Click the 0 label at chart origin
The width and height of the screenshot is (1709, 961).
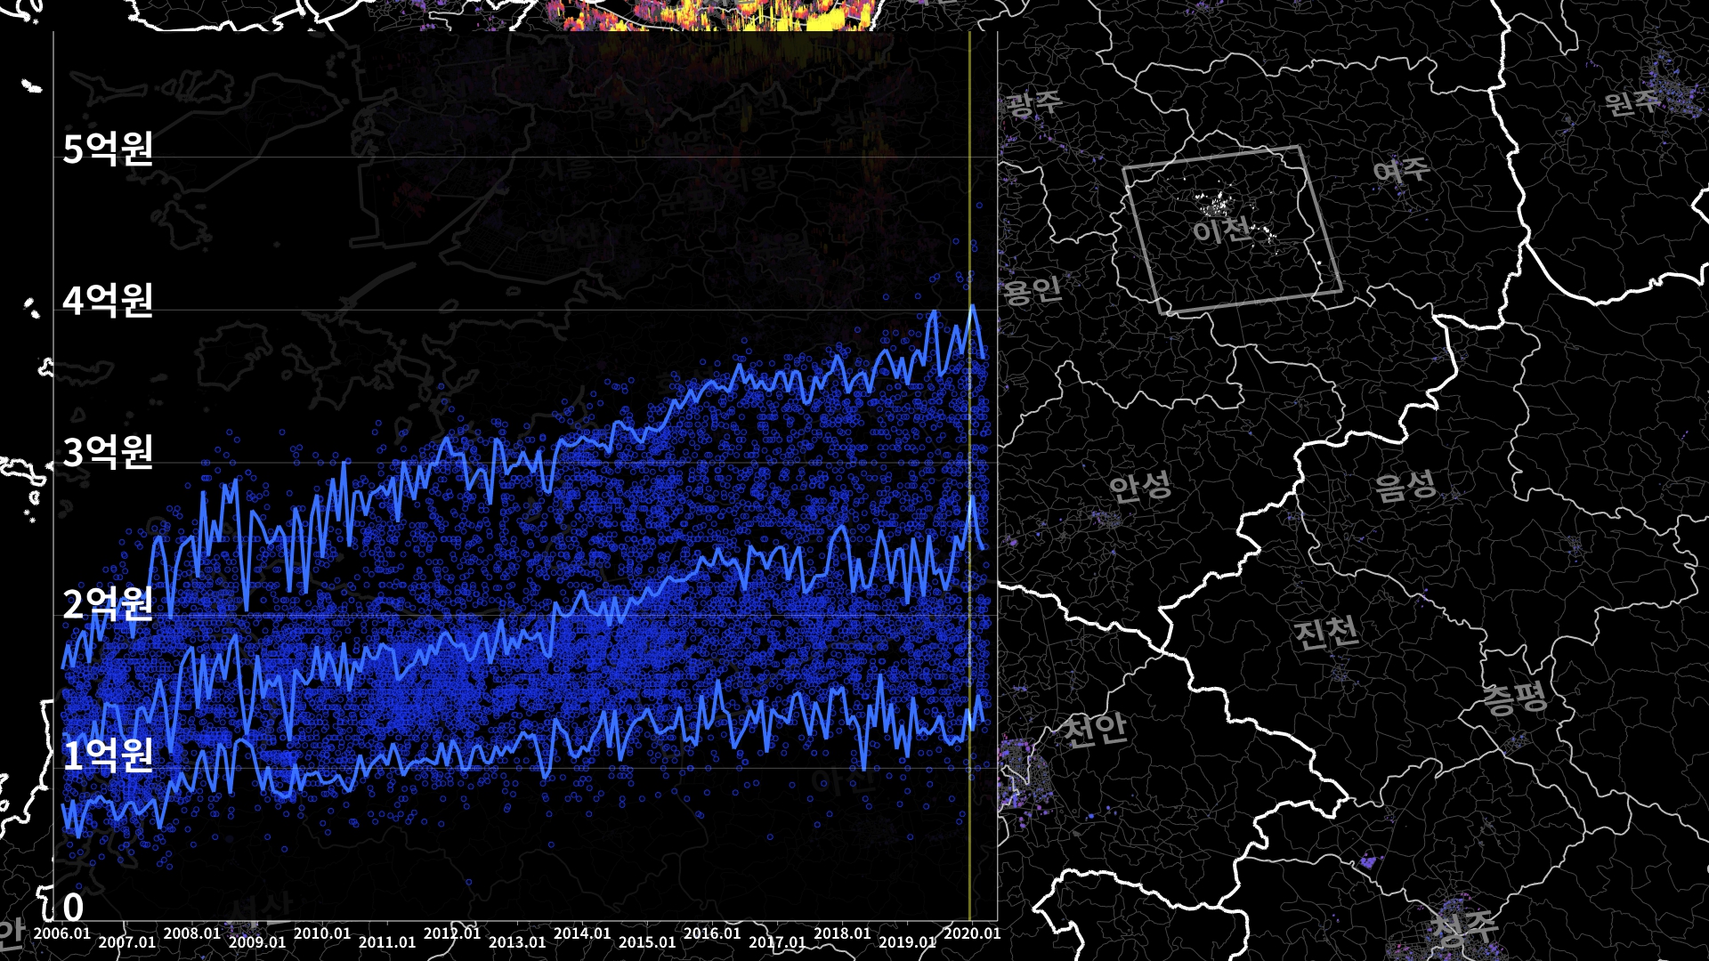(73, 908)
